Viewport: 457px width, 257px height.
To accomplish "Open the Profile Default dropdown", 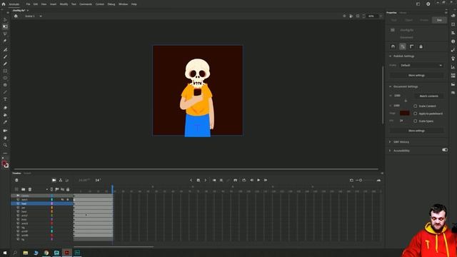I will [x=421, y=65].
